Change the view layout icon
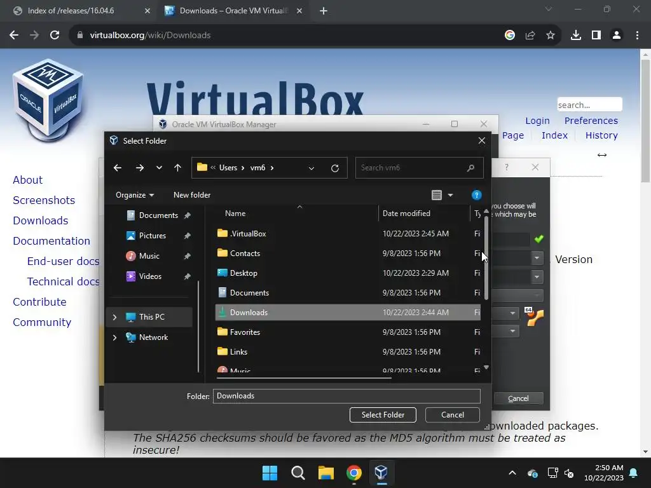651x488 pixels. point(437,195)
